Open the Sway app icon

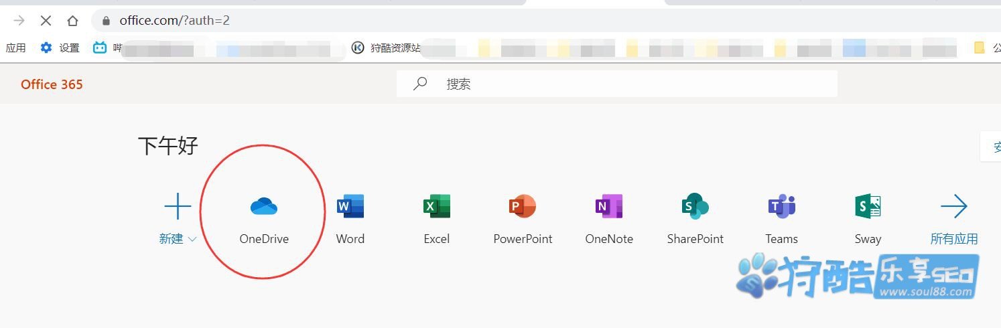coord(868,207)
